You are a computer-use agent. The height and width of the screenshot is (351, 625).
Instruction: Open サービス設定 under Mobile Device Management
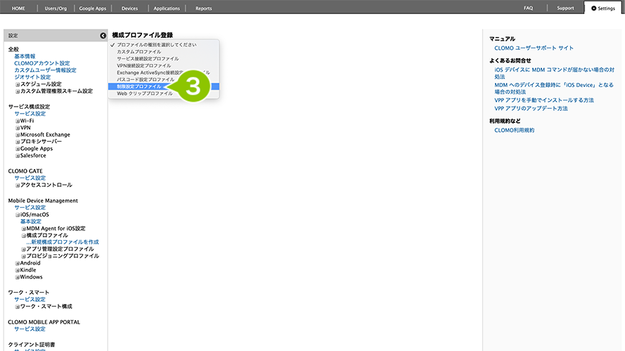click(x=30, y=207)
